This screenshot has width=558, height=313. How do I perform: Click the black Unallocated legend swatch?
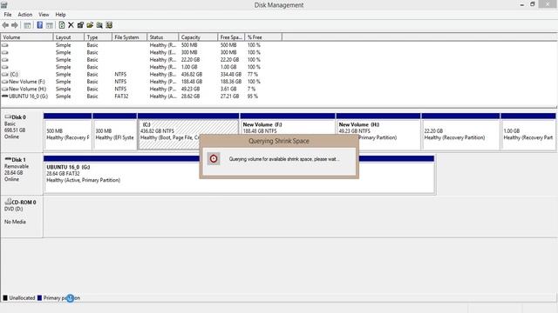[5, 297]
